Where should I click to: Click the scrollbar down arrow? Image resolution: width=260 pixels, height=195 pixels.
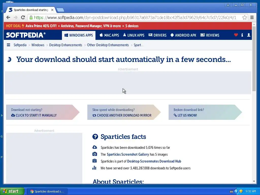254,181
